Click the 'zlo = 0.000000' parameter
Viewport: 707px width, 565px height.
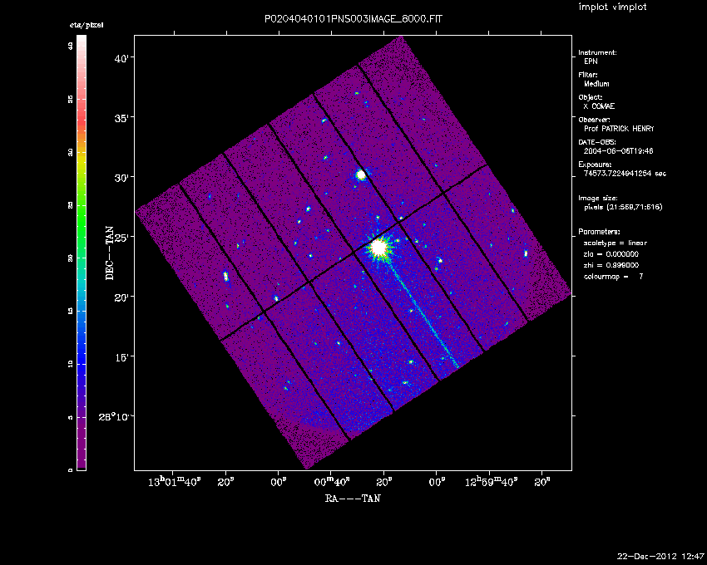tap(611, 254)
